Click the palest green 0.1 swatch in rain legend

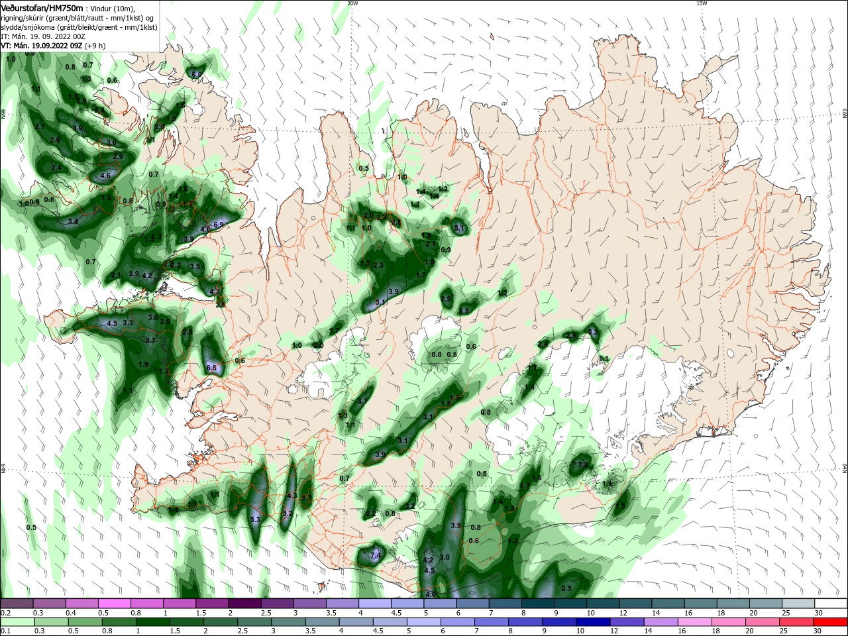coord(17,623)
